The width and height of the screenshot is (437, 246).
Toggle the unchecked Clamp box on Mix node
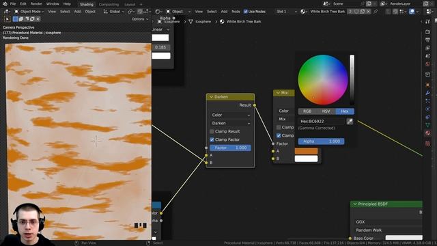pyautogui.click(x=279, y=127)
